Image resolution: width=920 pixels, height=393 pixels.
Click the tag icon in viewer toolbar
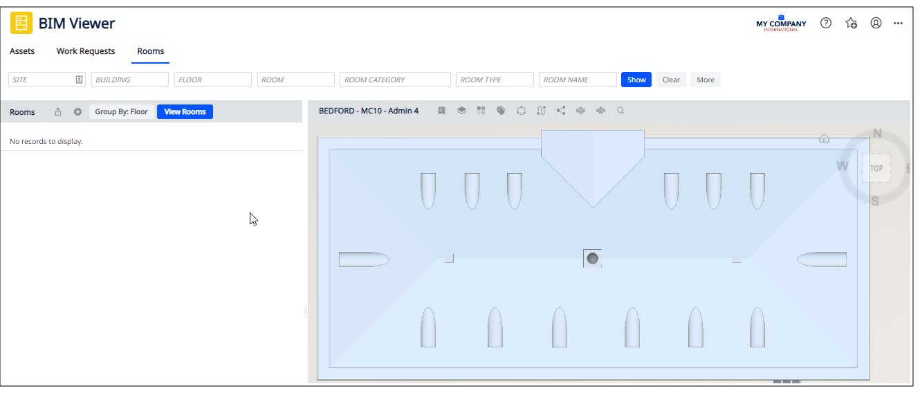[x=502, y=110]
